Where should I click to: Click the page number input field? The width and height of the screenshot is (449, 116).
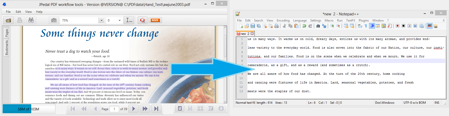114,109
